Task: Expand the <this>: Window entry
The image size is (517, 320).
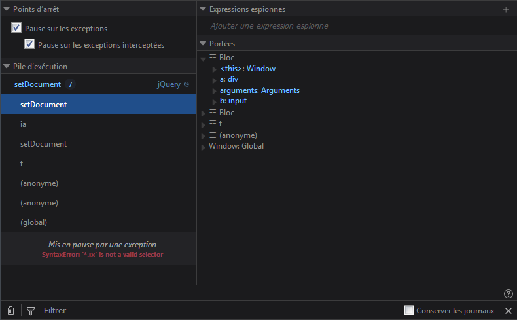Action: [x=214, y=69]
